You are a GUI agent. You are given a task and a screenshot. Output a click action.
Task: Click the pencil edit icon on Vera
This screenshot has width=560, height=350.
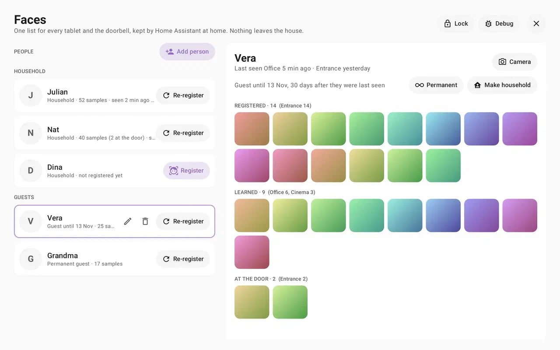(x=128, y=221)
